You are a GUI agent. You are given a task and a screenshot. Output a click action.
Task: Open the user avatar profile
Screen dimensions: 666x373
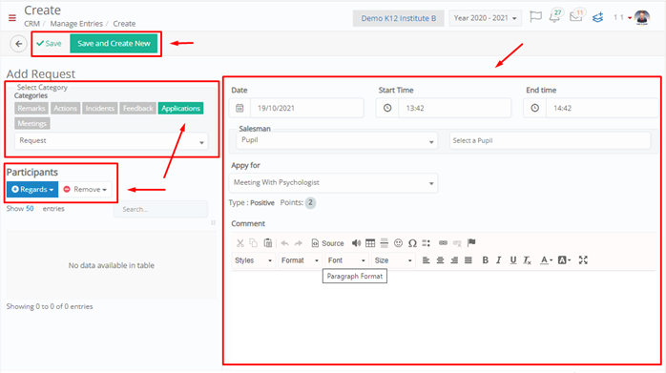point(642,17)
